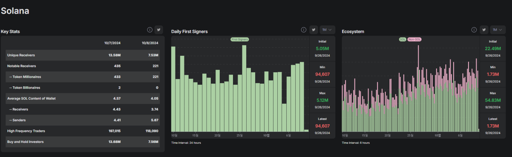Viewport: 512px width, 157px height.
Task: Share Daily First Signers on Twitter
Action: tap(314, 30)
